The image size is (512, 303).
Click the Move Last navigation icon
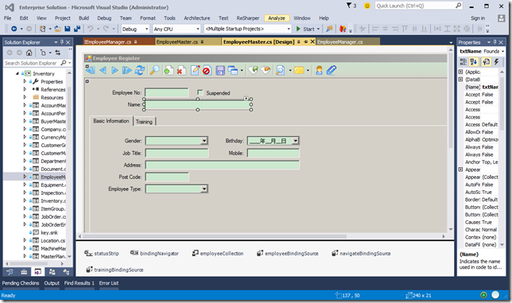pyautogui.click(x=126, y=70)
